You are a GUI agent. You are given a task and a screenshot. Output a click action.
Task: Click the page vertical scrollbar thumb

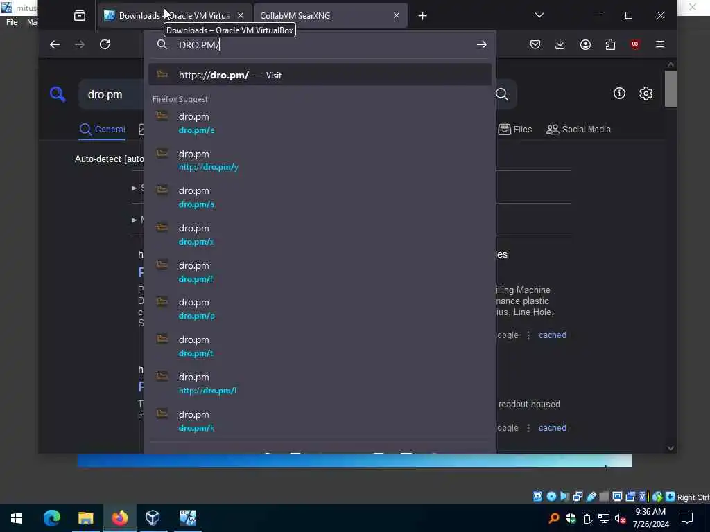[670, 89]
